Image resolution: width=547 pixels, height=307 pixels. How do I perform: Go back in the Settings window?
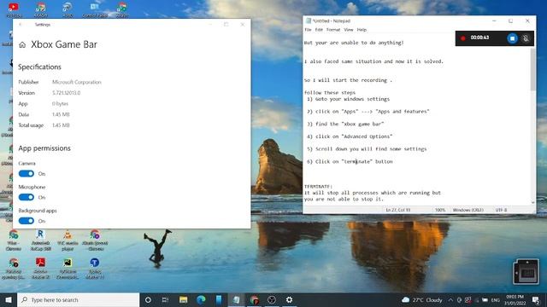pyautogui.click(x=21, y=25)
